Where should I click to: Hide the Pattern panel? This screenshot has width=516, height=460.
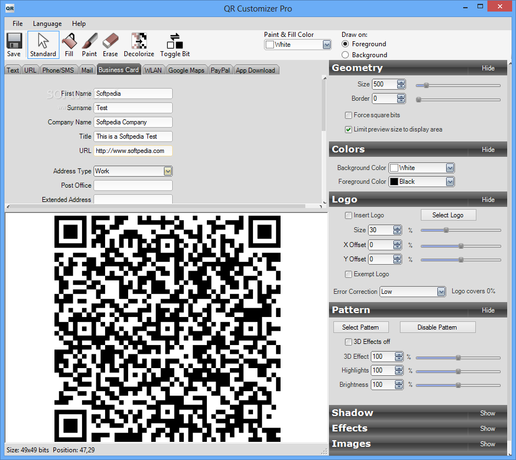(x=488, y=310)
